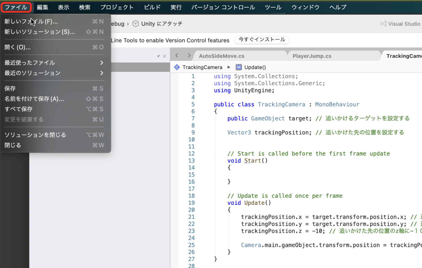
Task: Choose 名前を付けて保存(A)... entry
Action: (x=54, y=99)
